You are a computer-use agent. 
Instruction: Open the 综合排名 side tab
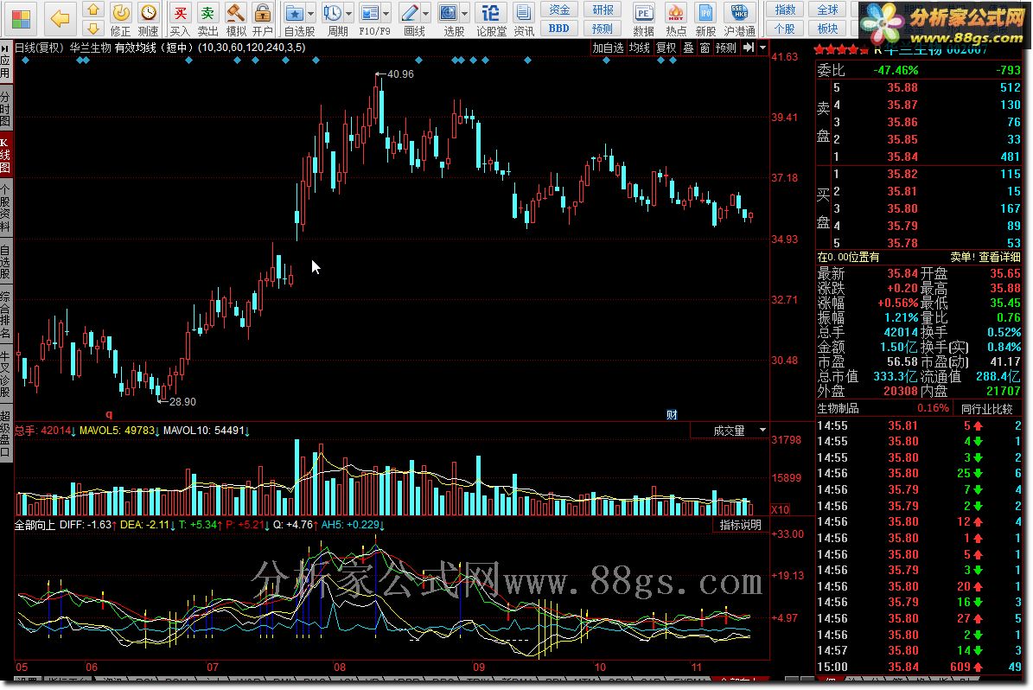pyautogui.click(x=5, y=315)
